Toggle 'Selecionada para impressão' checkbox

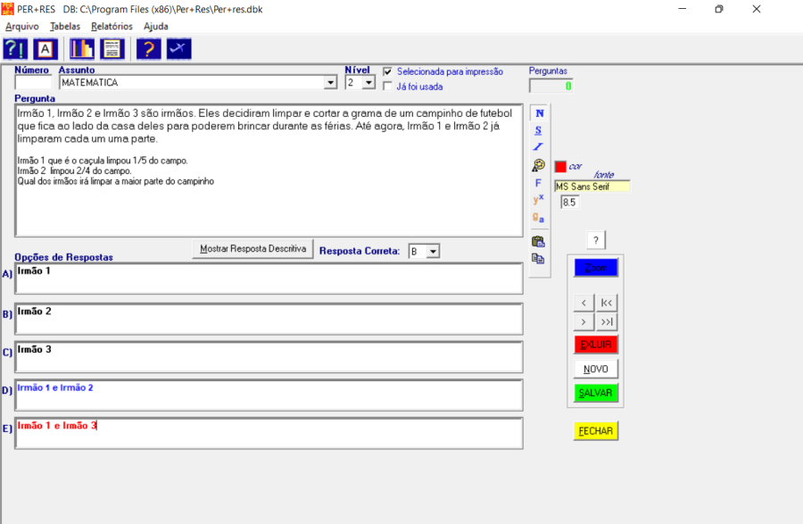point(388,71)
